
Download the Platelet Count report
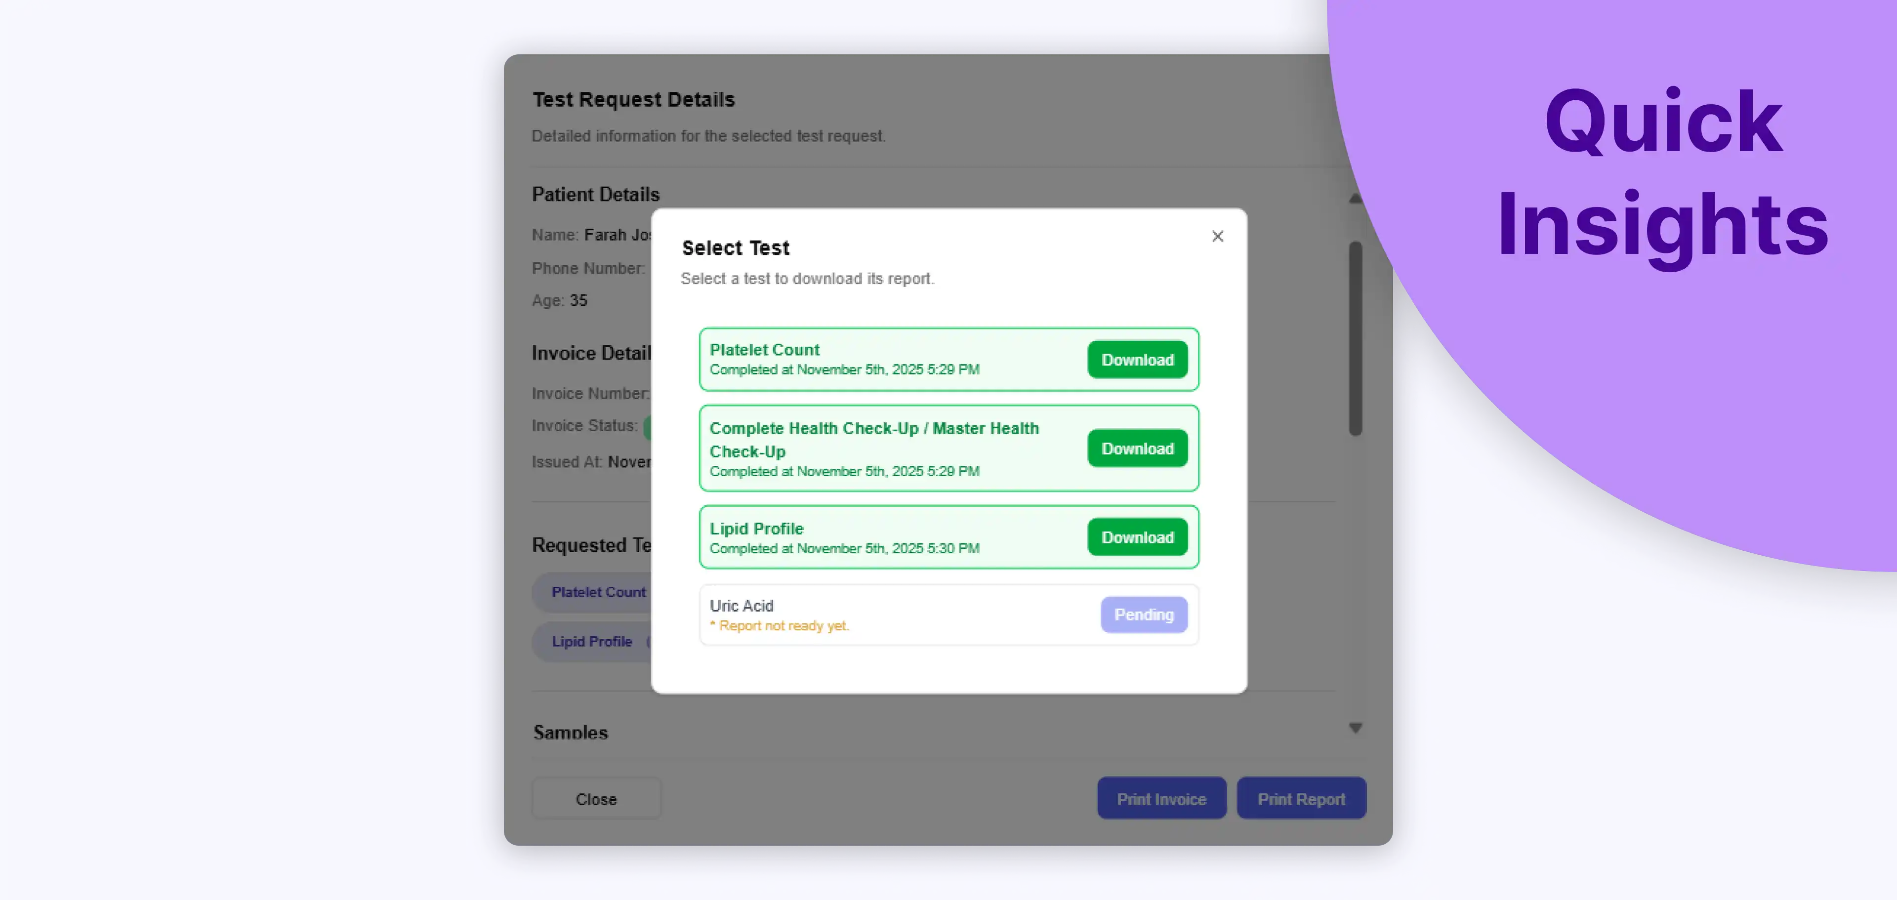[x=1137, y=360]
